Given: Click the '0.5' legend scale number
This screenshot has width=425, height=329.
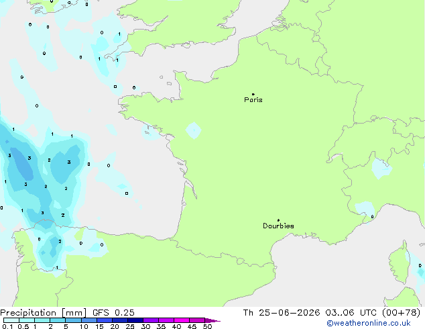Looking at the screenshot, I should tap(23, 326).
